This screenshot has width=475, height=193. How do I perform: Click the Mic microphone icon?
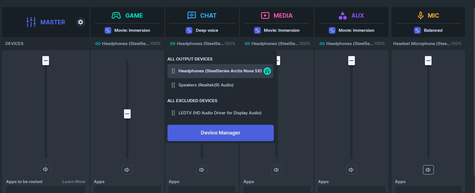(420, 15)
